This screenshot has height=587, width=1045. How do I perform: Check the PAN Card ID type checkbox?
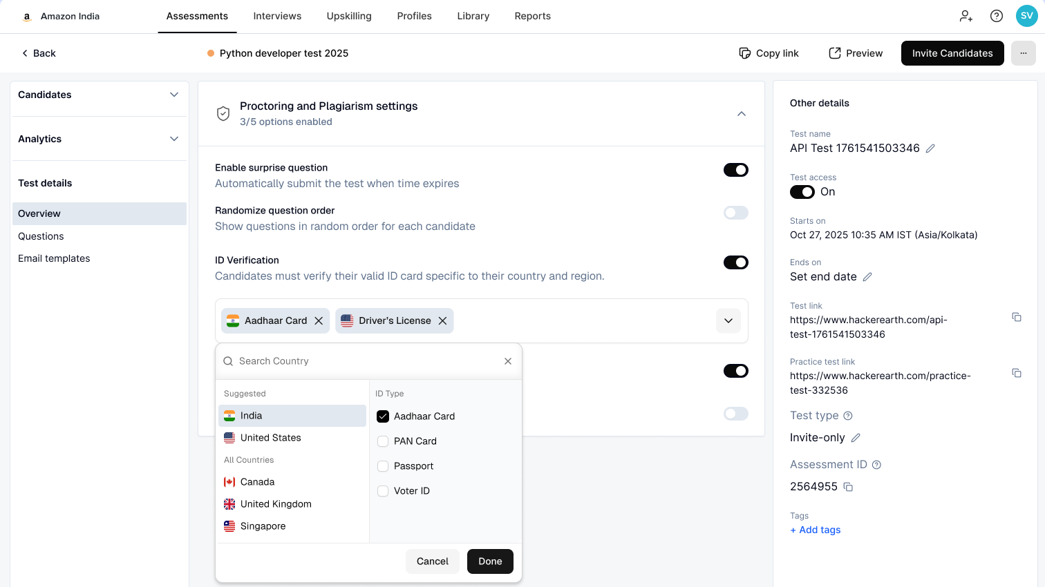click(x=383, y=441)
